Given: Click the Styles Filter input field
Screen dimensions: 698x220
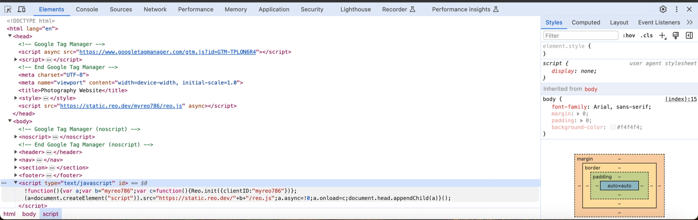Looking at the screenshot, I should (580, 36).
